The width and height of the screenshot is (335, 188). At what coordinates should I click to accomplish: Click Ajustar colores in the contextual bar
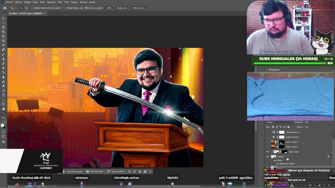[116, 172]
